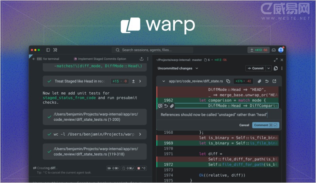Open Uncommitted changes dropdown
Screen dimensions: 316x183
(178, 68)
